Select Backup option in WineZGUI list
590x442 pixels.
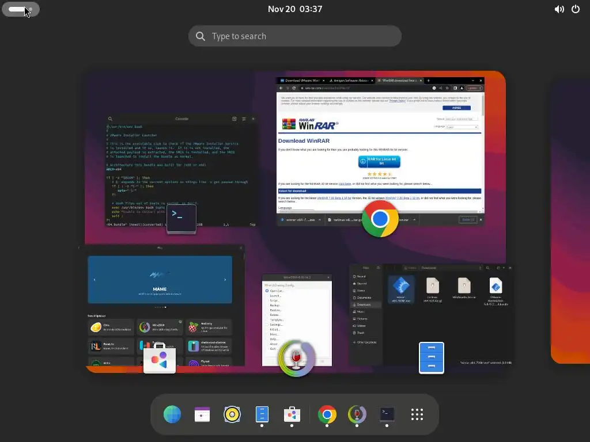[275, 305]
